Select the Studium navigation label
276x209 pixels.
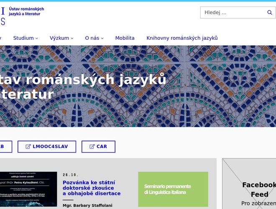pos(23,38)
